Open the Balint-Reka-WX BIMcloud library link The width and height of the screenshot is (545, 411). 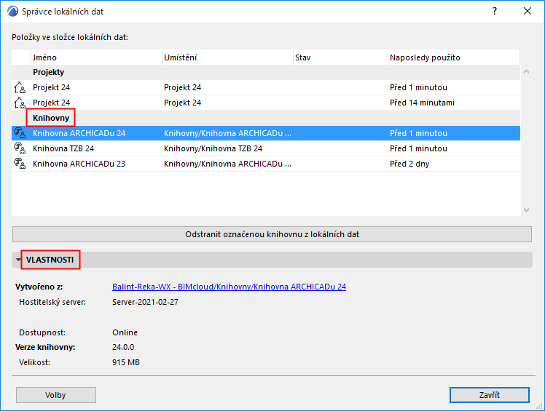(229, 287)
